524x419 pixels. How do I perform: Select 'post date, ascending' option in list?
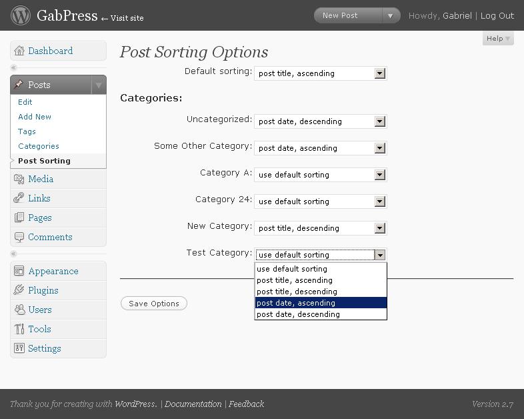pos(320,303)
